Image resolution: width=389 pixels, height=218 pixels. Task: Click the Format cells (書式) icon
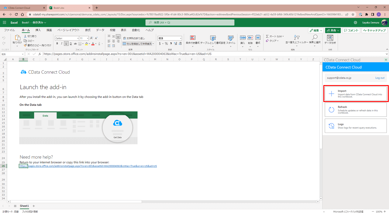tap(258, 38)
